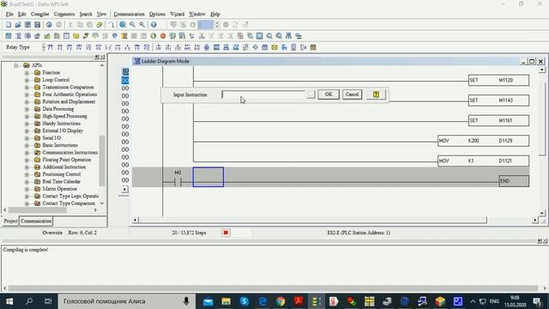The width and height of the screenshot is (549, 309).
Task: Click the ladder diagram horizontal scrollbar
Action: (x=312, y=220)
